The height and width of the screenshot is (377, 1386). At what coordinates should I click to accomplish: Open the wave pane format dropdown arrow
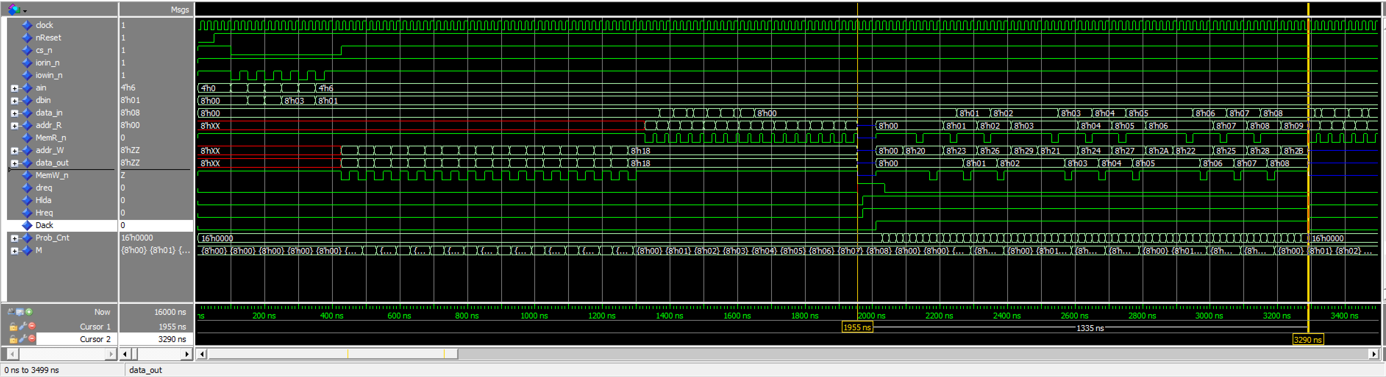25,11
